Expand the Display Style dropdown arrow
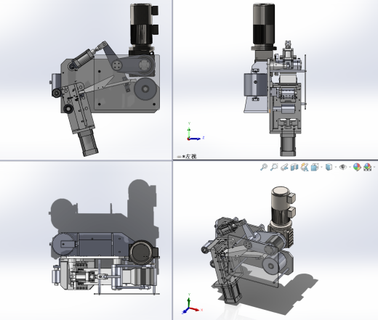The image size is (378, 320). coord(336,167)
